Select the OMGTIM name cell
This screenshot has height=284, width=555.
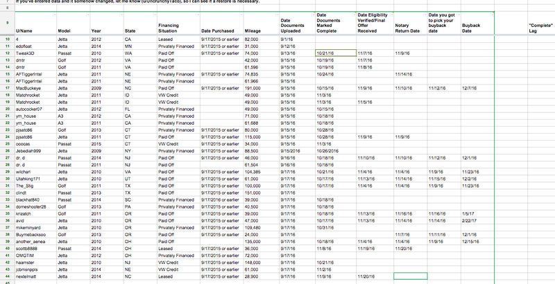pos(35,256)
